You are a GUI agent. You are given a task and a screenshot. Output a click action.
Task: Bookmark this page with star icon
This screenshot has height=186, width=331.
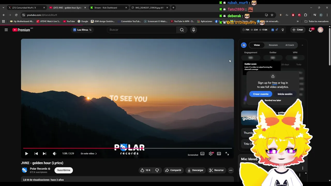[272, 15]
